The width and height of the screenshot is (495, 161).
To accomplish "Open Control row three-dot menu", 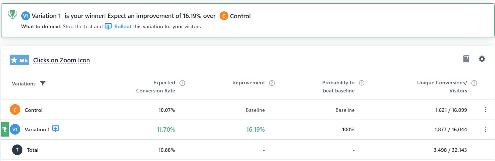I will [x=485, y=110].
